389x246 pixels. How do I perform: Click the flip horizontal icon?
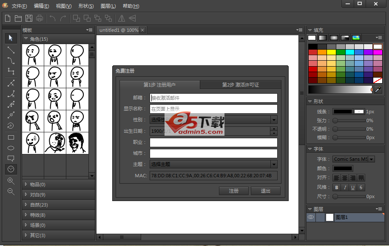coord(122,18)
